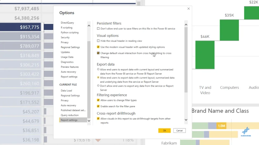Toggle Enable search for the filter pane
259x145 pixels.
click(98, 106)
